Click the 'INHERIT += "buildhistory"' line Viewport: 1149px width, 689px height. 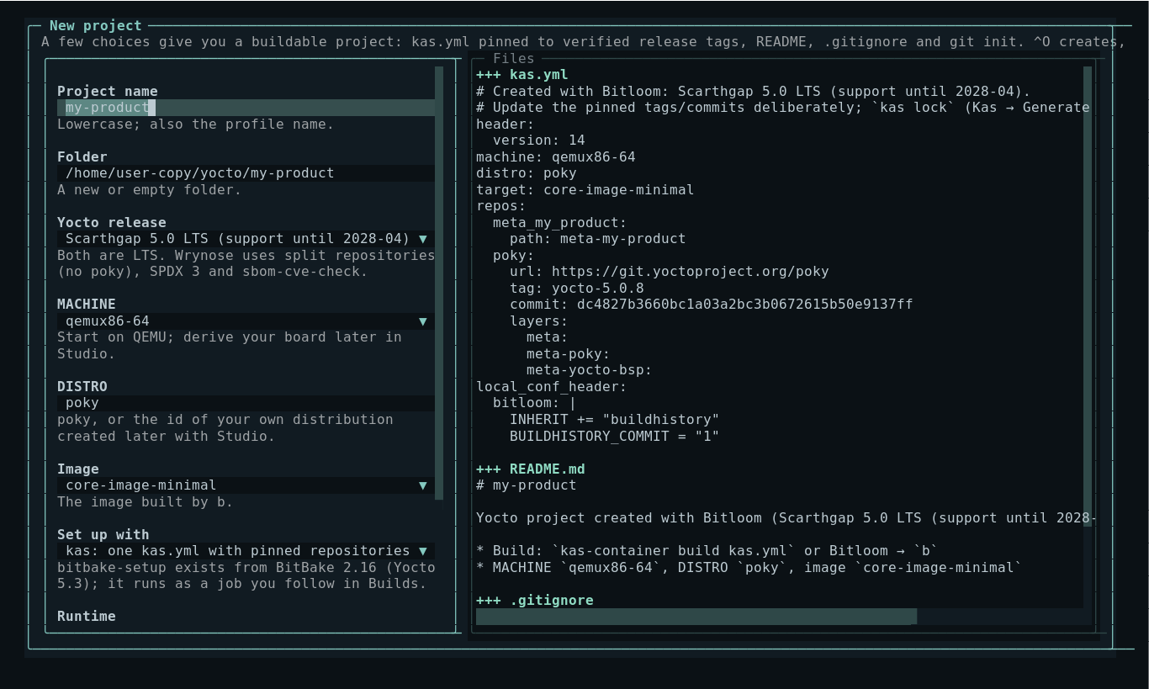615,420
